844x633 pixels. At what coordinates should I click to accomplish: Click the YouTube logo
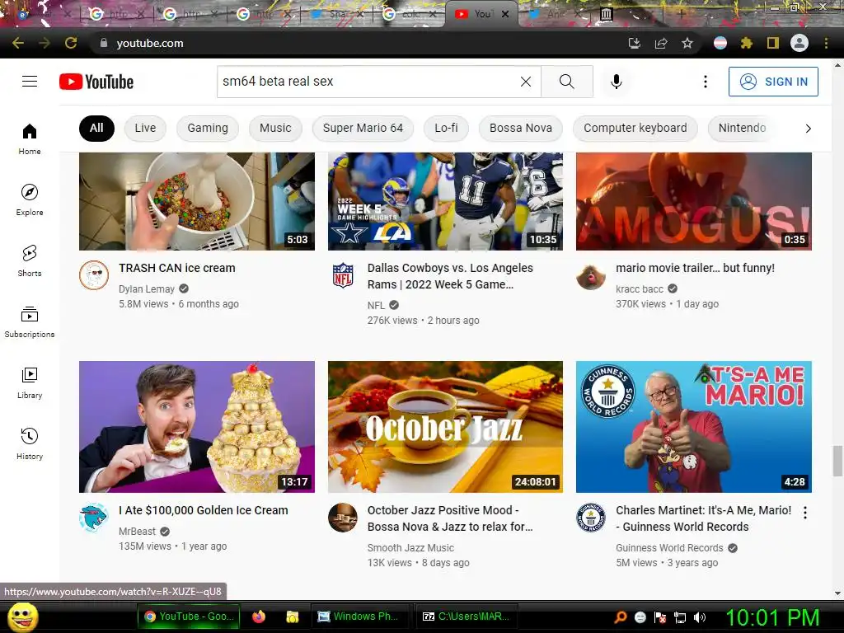[96, 82]
